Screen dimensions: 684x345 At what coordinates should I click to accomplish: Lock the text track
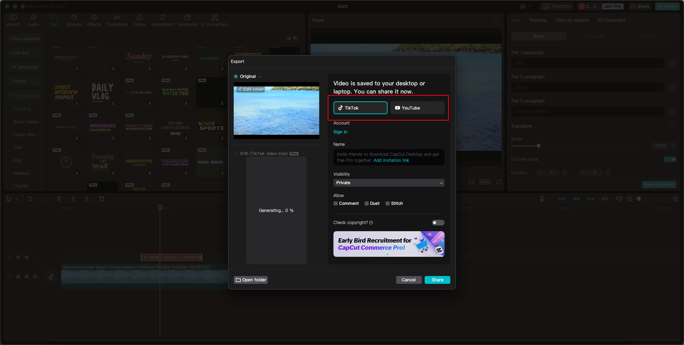point(18,257)
